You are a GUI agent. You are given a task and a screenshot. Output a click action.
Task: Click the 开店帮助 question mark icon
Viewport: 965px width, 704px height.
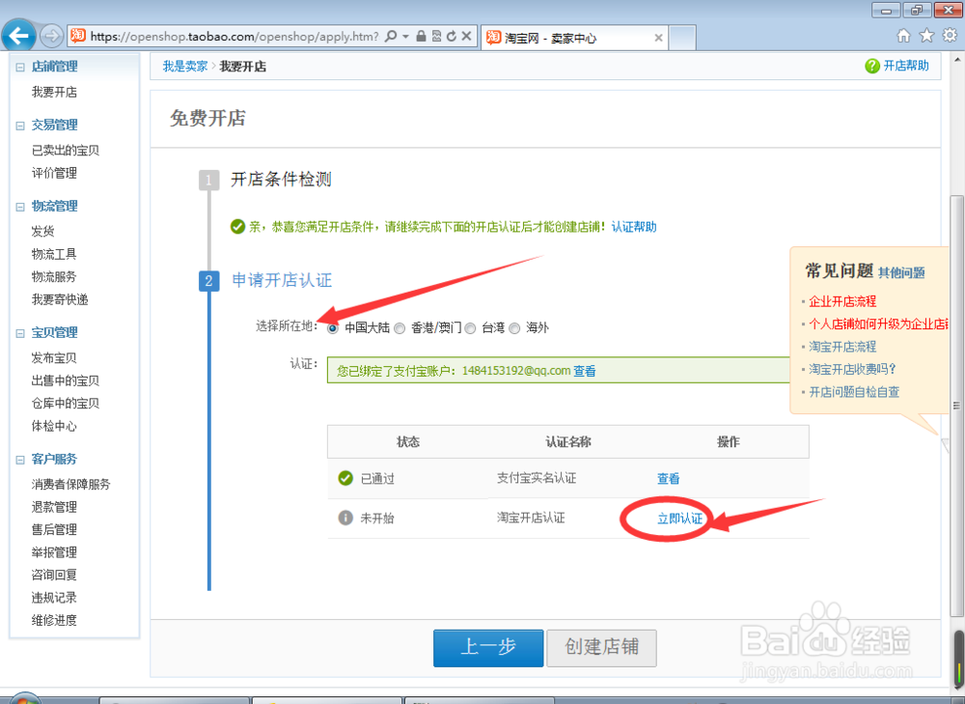point(872,66)
